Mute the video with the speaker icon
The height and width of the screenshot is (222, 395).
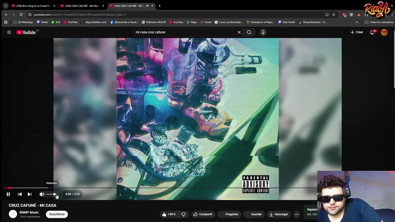[x=42, y=194]
